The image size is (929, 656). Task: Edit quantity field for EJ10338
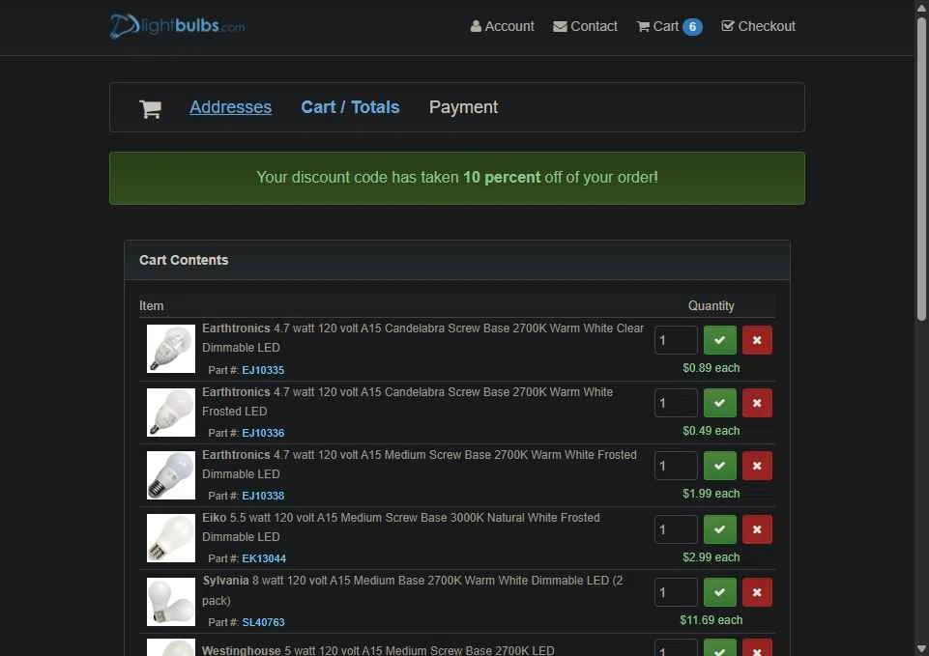pyautogui.click(x=676, y=466)
